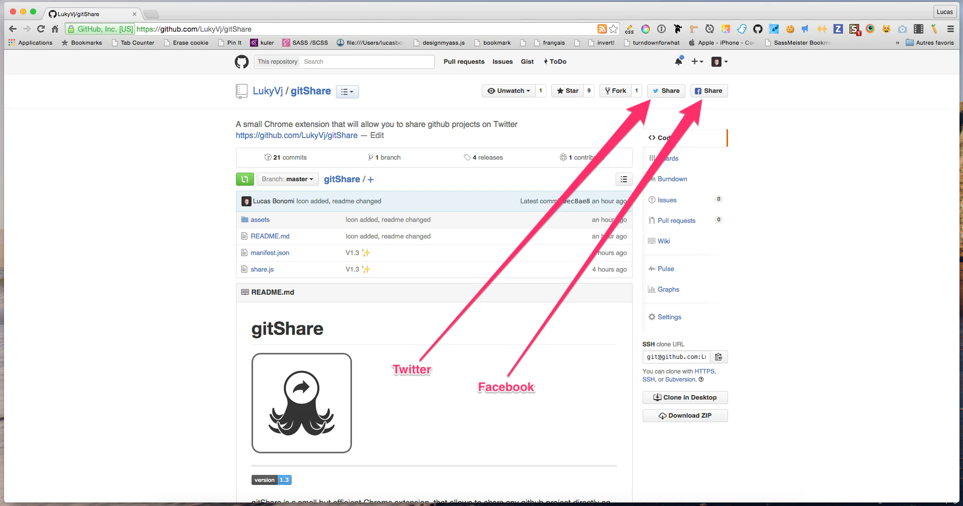Open the Unwatch dropdown
The width and height of the screenshot is (963, 506).
(x=509, y=90)
